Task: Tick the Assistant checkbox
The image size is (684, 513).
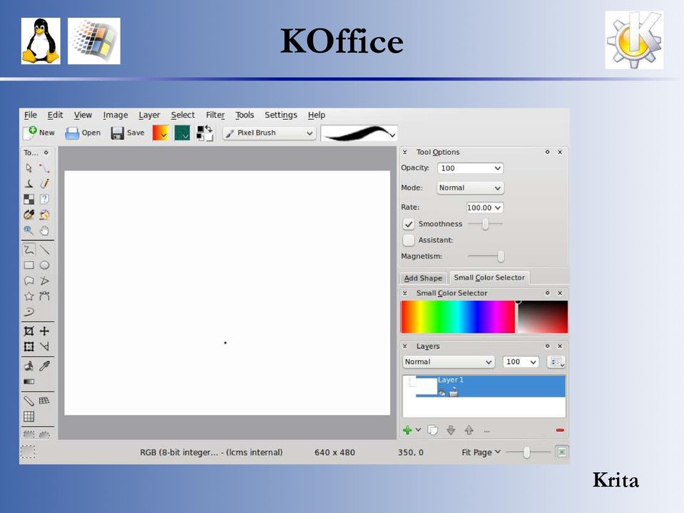Action: click(408, 240)
